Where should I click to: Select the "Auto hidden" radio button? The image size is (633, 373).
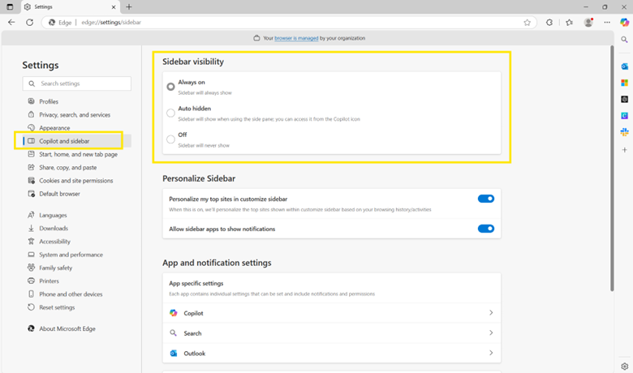pos(170,113)
